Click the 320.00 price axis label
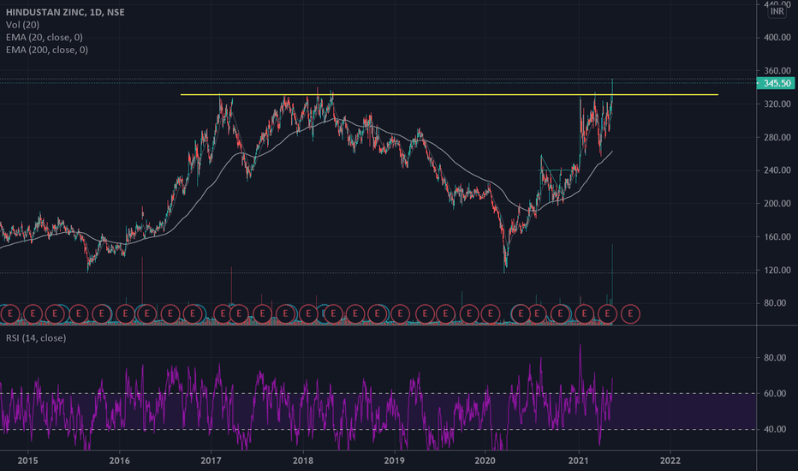 [777, 104]
